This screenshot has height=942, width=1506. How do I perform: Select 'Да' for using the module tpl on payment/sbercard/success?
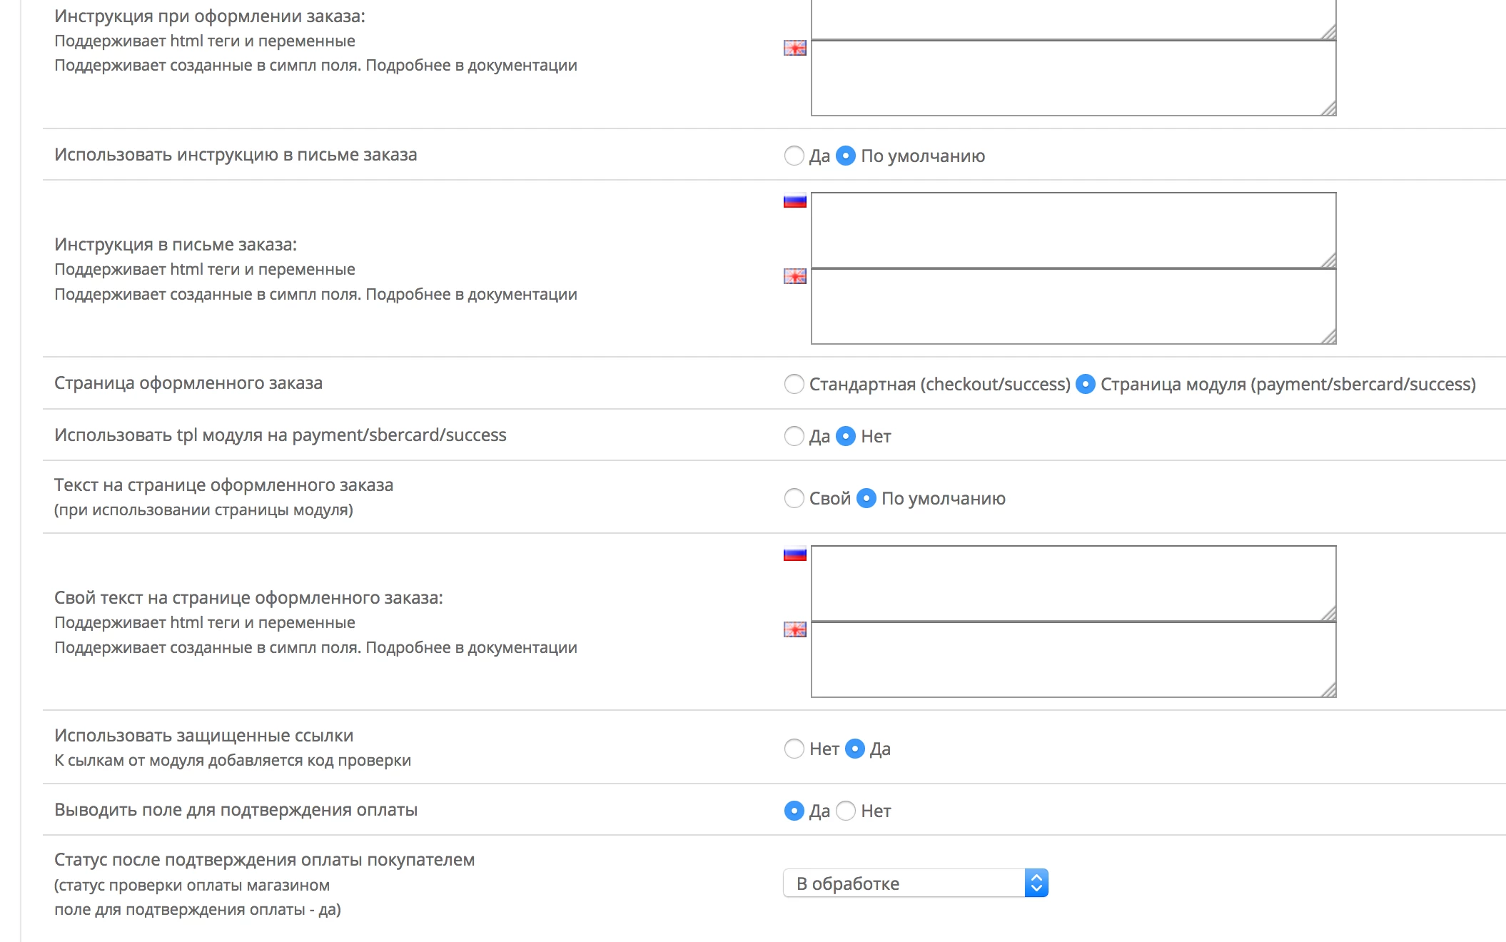pos(794,436)
